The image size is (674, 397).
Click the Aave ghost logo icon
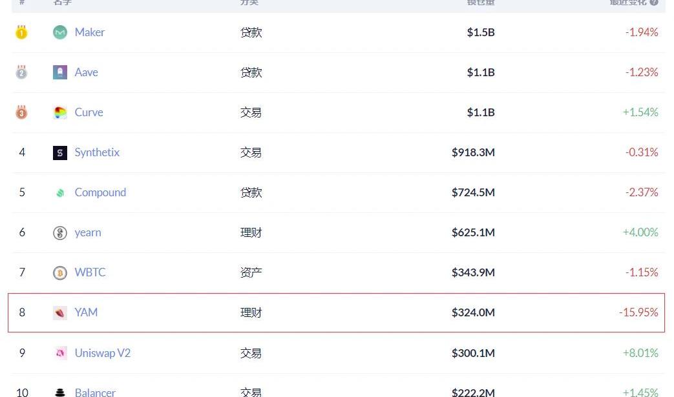pos(59,72)
